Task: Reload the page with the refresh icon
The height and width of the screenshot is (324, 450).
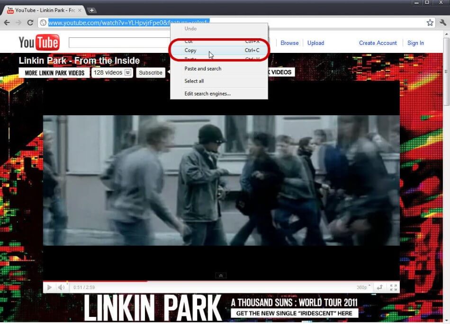Action: pos(31,22)
